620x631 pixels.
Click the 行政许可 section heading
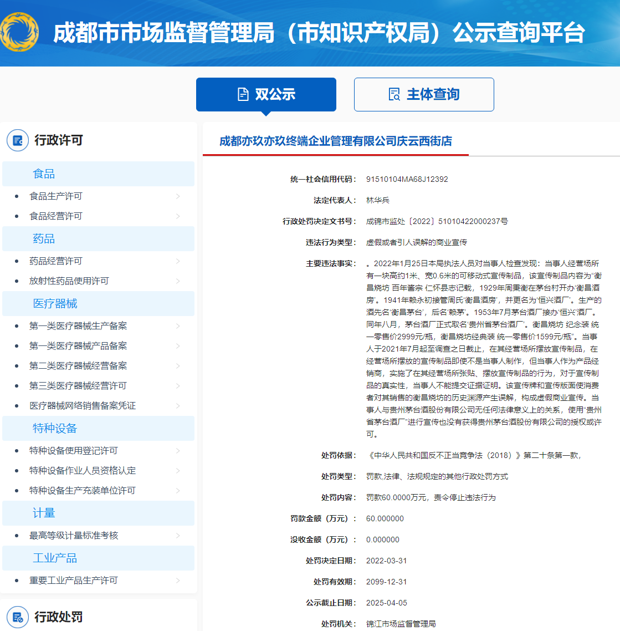[x=59, y=140]
